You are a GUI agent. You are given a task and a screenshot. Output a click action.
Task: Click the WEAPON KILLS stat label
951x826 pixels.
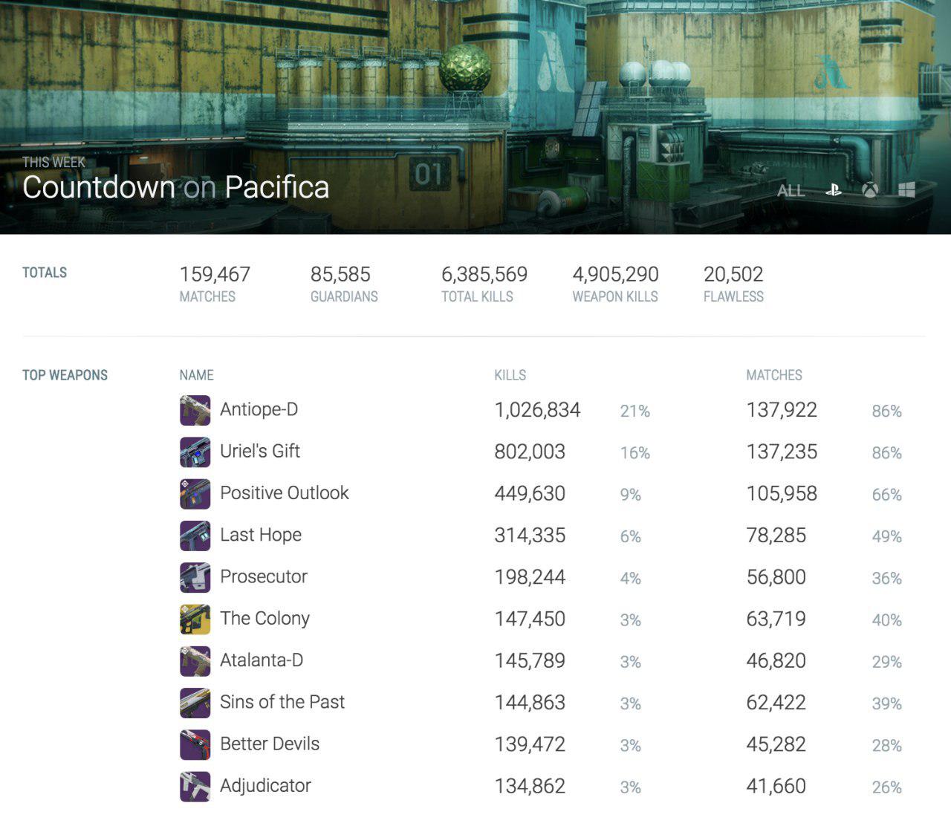pyautogui.click(x=615, y=296)
